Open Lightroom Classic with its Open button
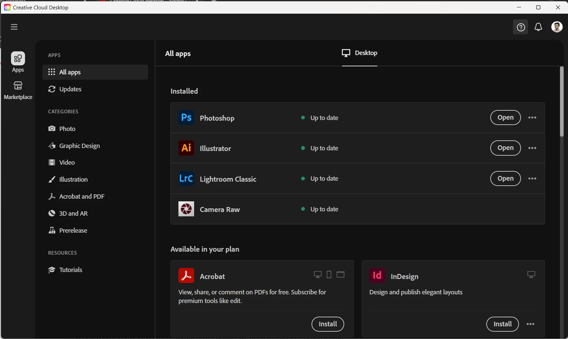The image size is (568, 339). click(505, 179)
